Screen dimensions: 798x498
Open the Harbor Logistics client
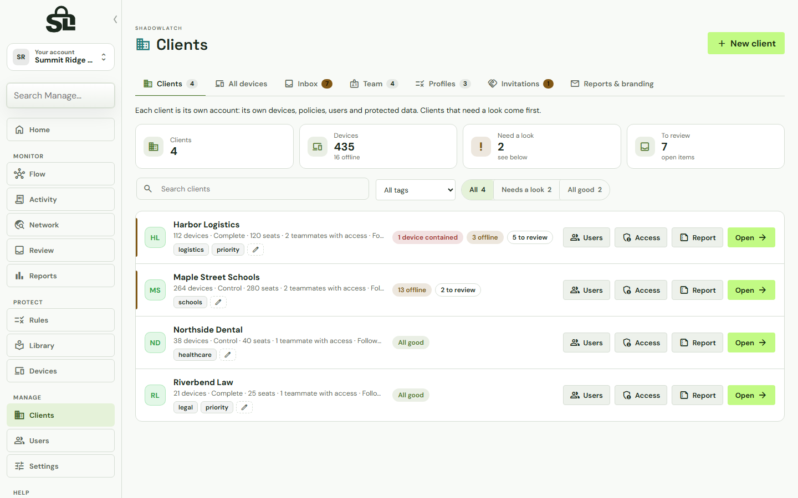(751, 237)
